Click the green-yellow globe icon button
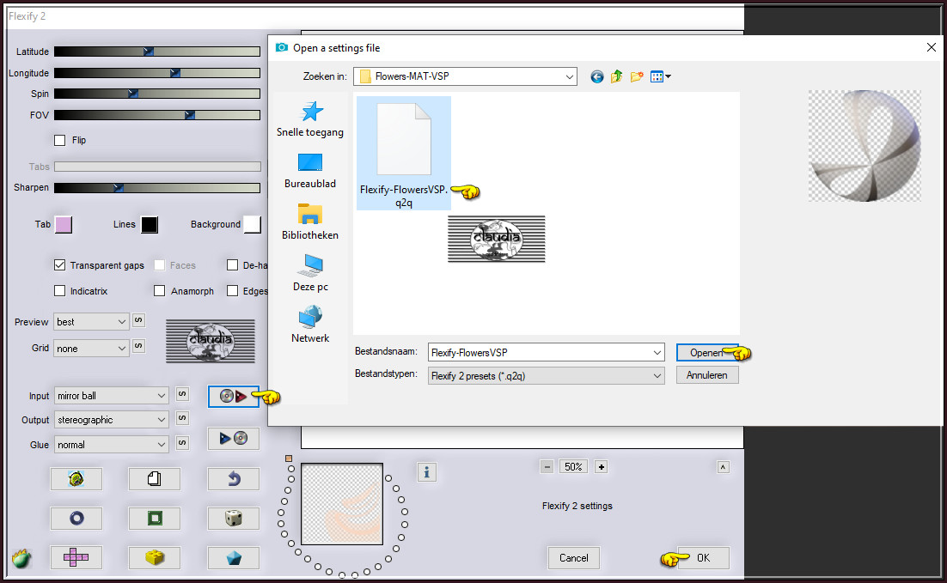Viewport: 947px width, 583px height. coord(76,479)
